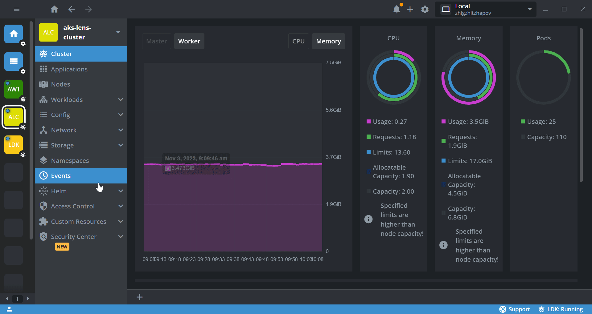
Task: Switch metrics view to CPU
Action: coord(298,41)
